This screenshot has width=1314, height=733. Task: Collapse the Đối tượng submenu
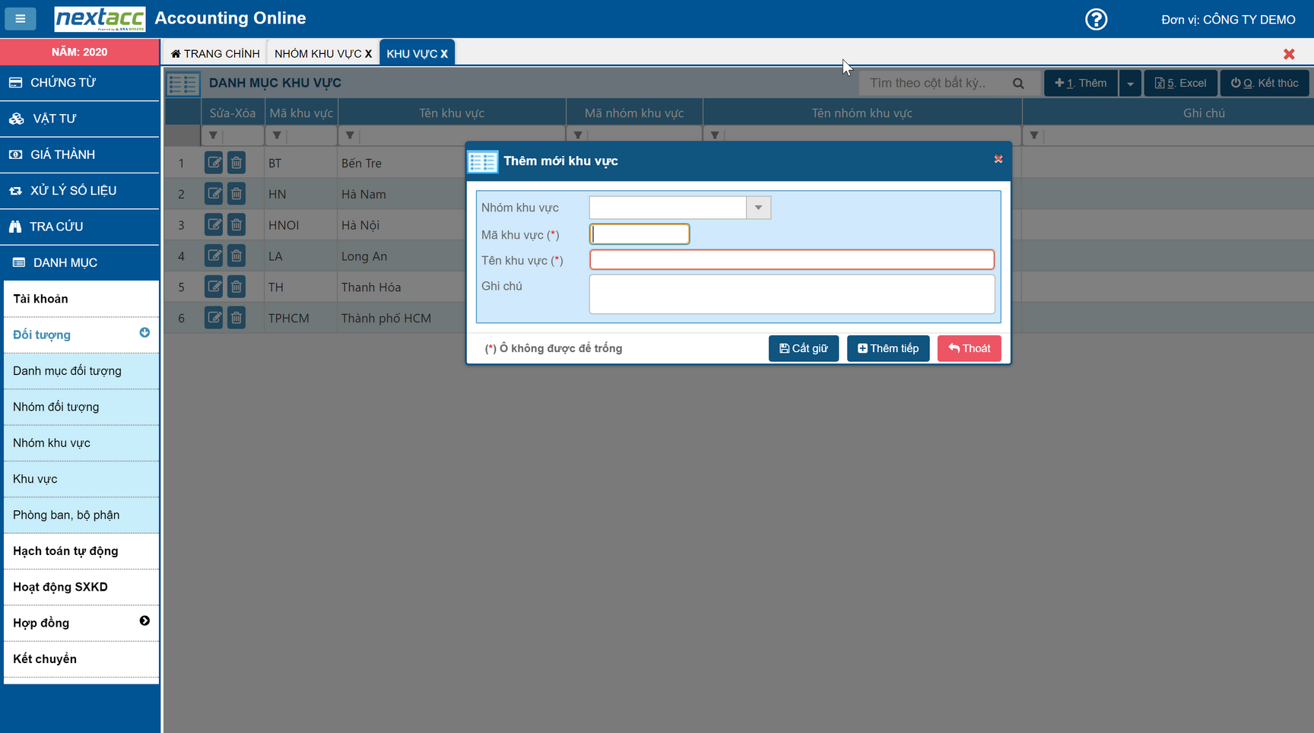(x=144, y=333)
